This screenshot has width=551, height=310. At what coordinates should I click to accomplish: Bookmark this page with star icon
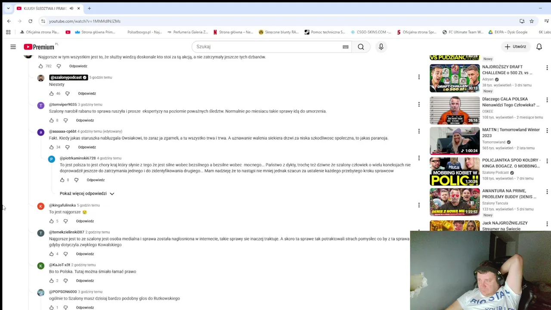pos(532,21)
